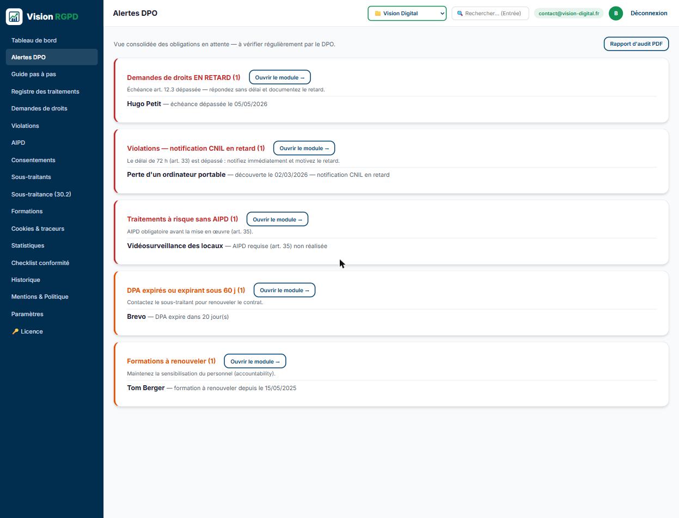Viewport: 679px width, 518px height.
Task: Go to Formations in the sidebar
Action: click(x=52, y=211)
